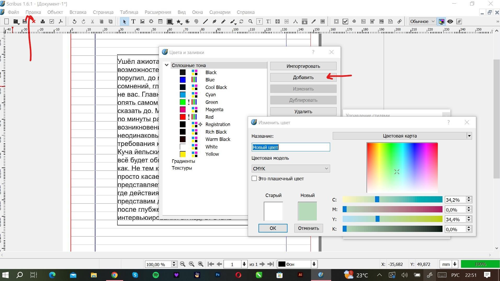This screenshot has height=281, width=500.
Task: Click the Save as PDF icon
Action: [x=61, y=22]
